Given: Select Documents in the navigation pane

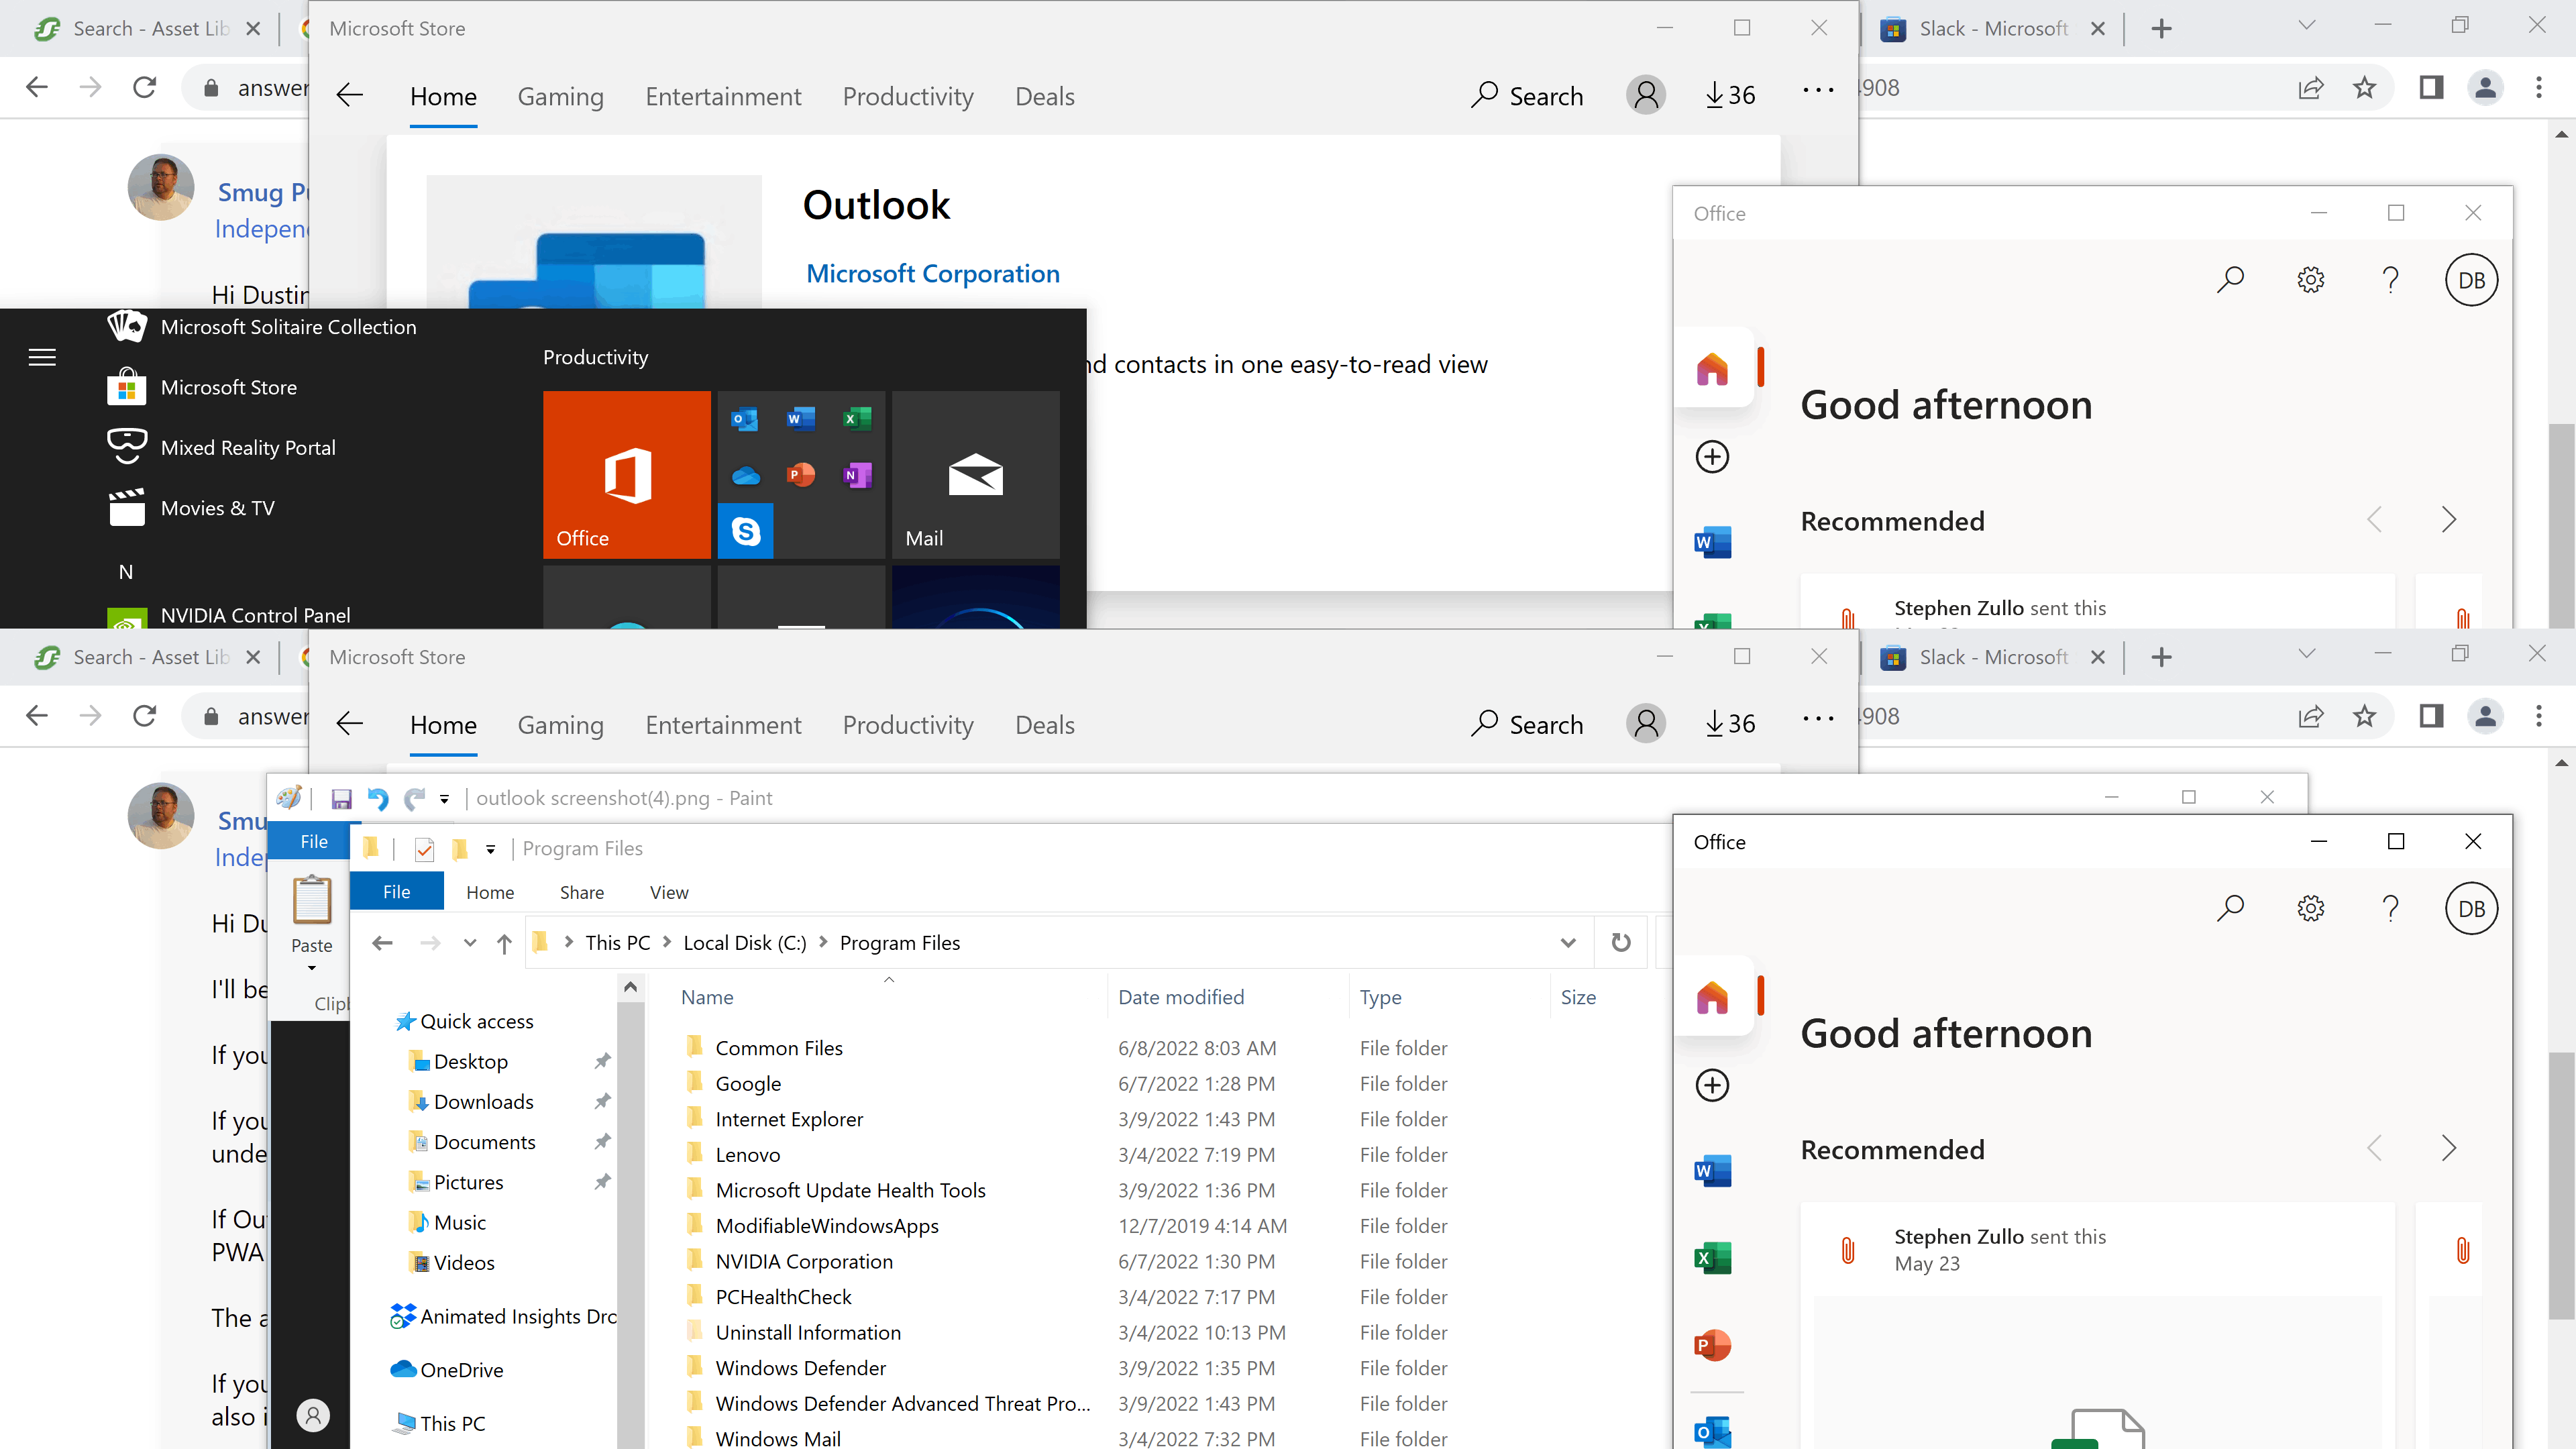Looking at the screenshot, I should (473, 1142).
